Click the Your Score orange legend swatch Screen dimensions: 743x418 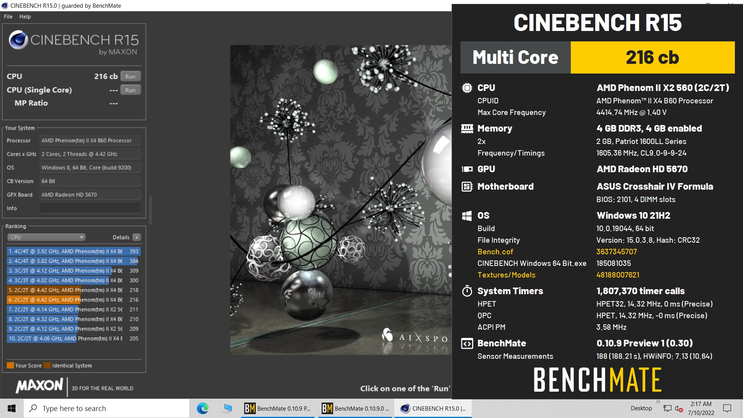[x=10, y=365]
